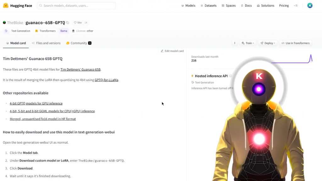Image resolution: width=322 pixels, height=181 pixels.
Task: Copy model name with the clipboard icon
Action: pos(68,23)
